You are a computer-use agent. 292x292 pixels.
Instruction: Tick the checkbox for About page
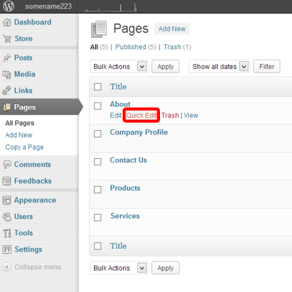click(x=98, y=106)
